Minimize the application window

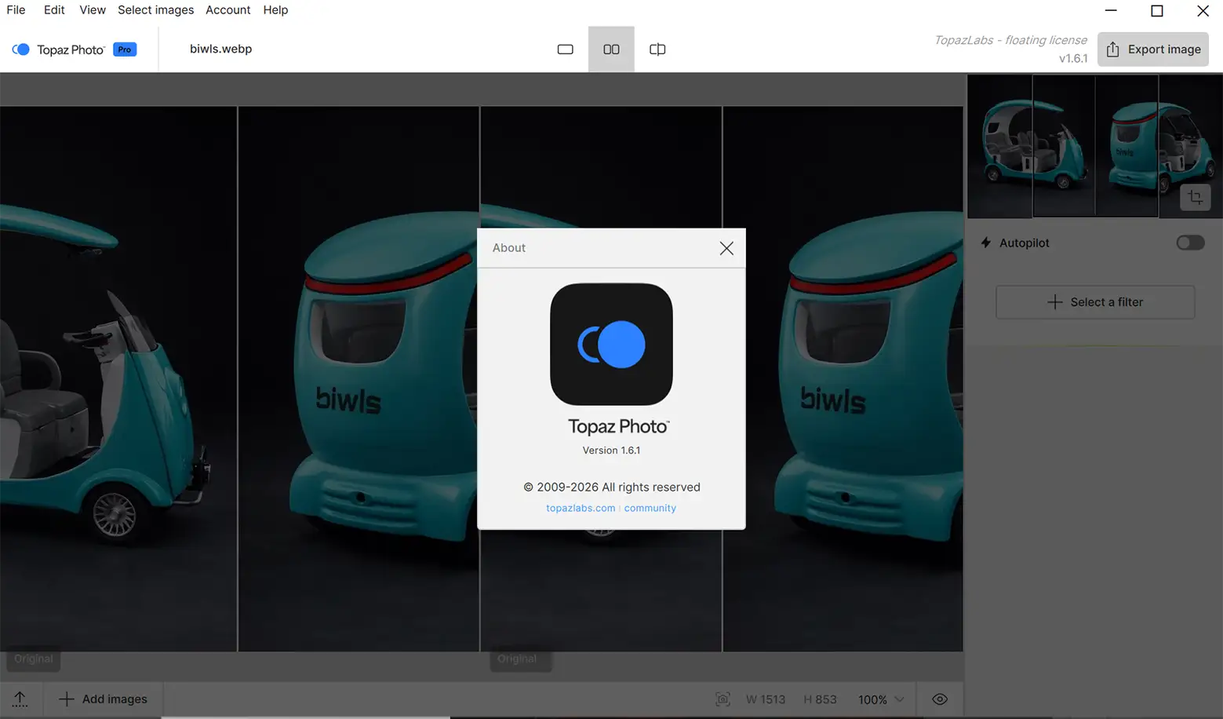pos(1111,11)
